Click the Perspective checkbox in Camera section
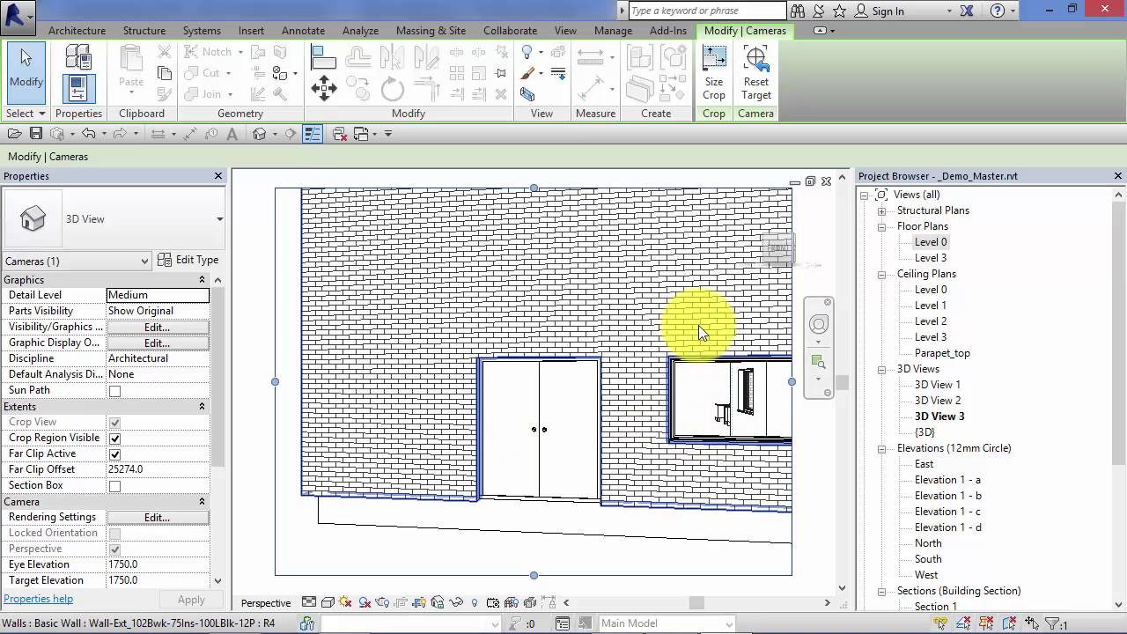 [114, 549]
